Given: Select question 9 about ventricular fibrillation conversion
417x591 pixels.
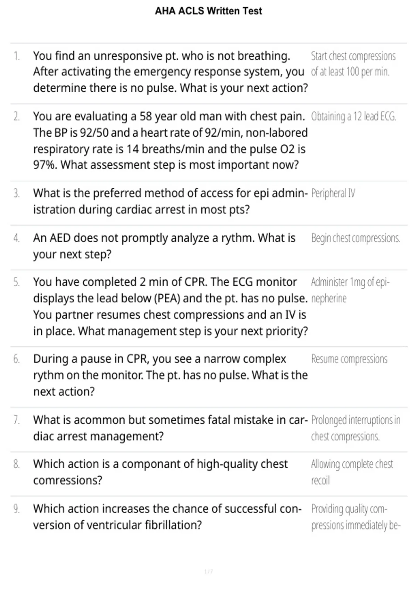Looking at the screenshot, I should 167,517.
